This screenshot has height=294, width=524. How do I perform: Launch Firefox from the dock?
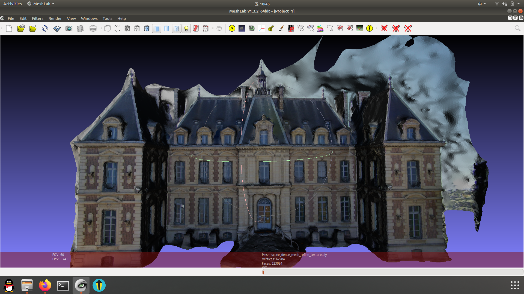[45, 285]
